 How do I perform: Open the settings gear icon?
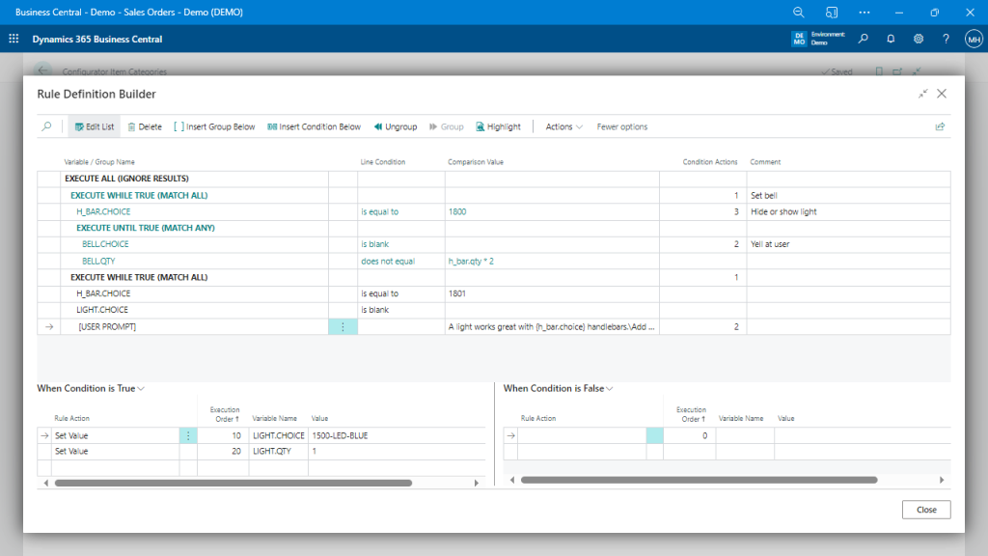pyautogui.click(x=919, y=39)
